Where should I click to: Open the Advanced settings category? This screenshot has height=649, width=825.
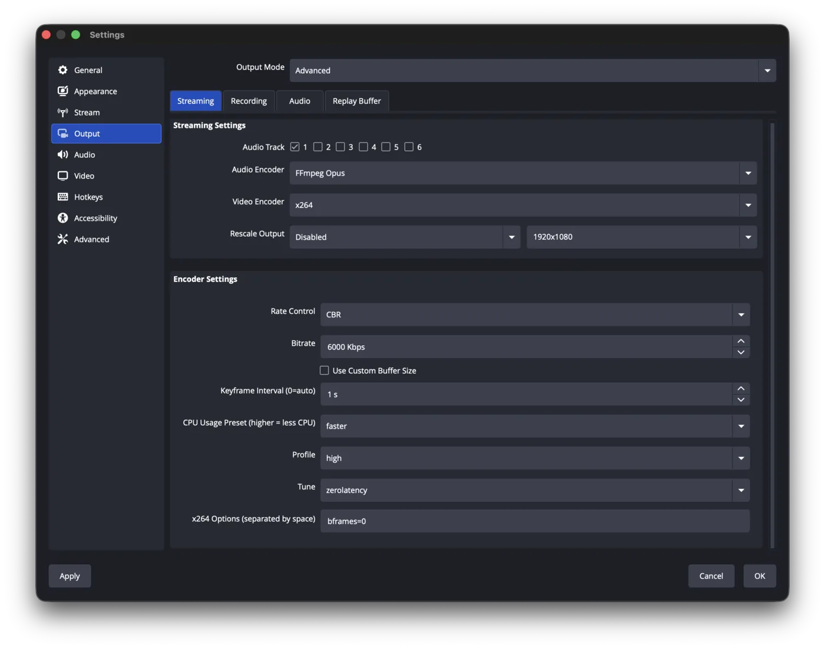pos(106,240)
